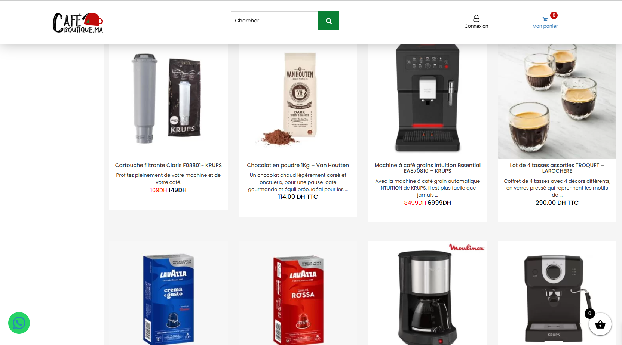
Task: Open Chocolat en poudre 1Kg Van Houtten link
Action: 298,165
